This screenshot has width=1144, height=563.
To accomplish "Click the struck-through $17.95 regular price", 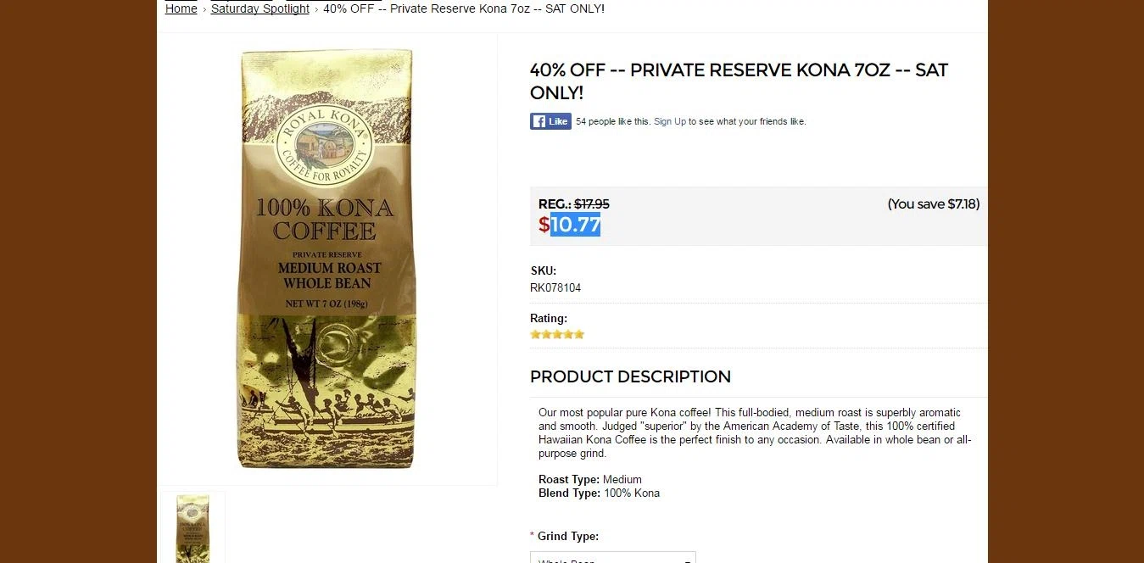I will click(x=592, y=204).
